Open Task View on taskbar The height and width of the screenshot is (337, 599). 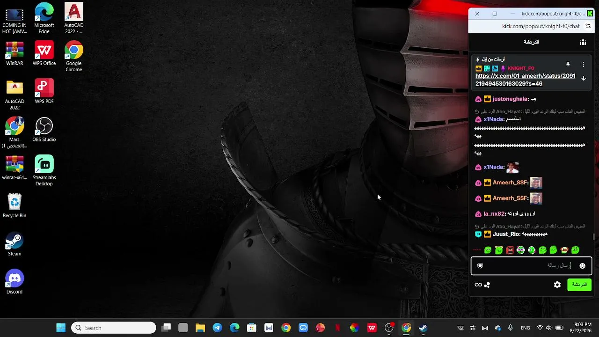tap(166, 328)
